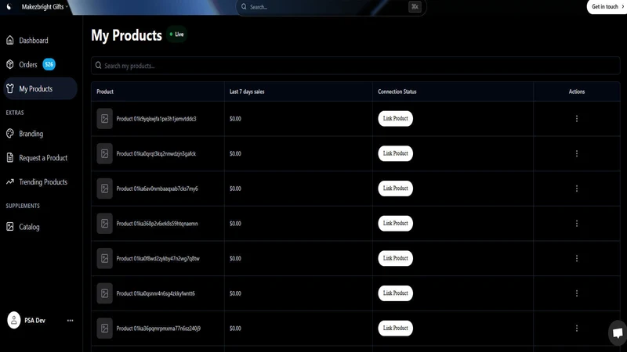Click the PSA Dev user avatar

[13, 320]
